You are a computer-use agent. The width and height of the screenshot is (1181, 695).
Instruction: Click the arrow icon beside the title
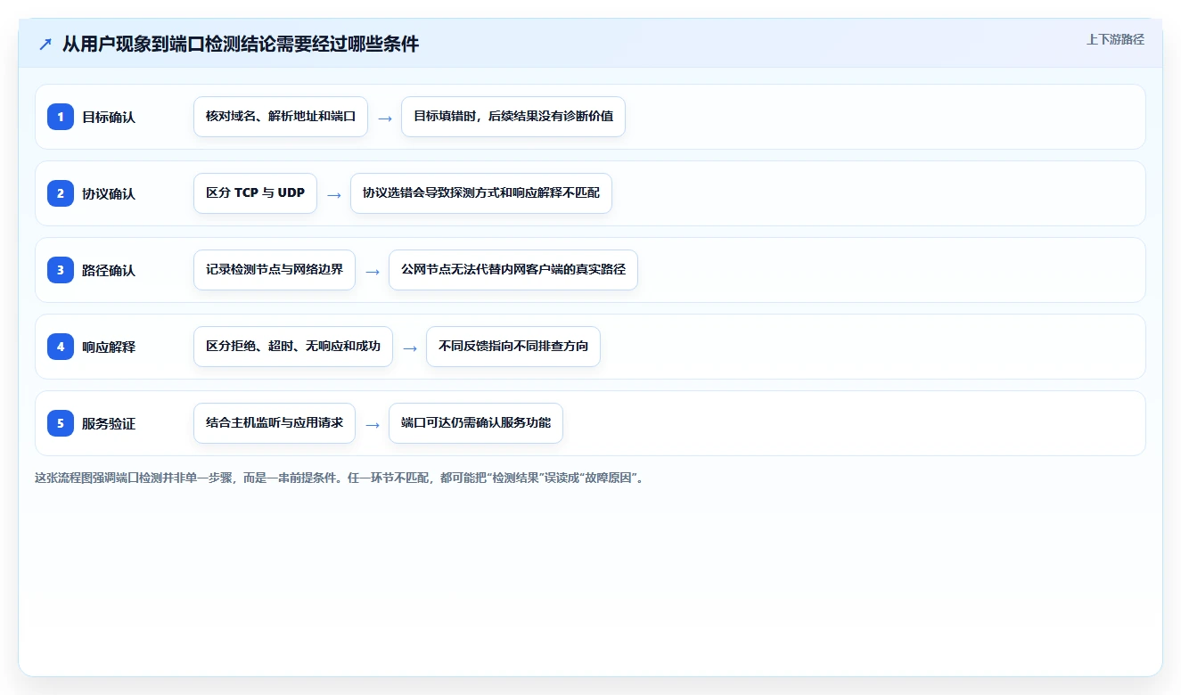(x=45, y=45)
